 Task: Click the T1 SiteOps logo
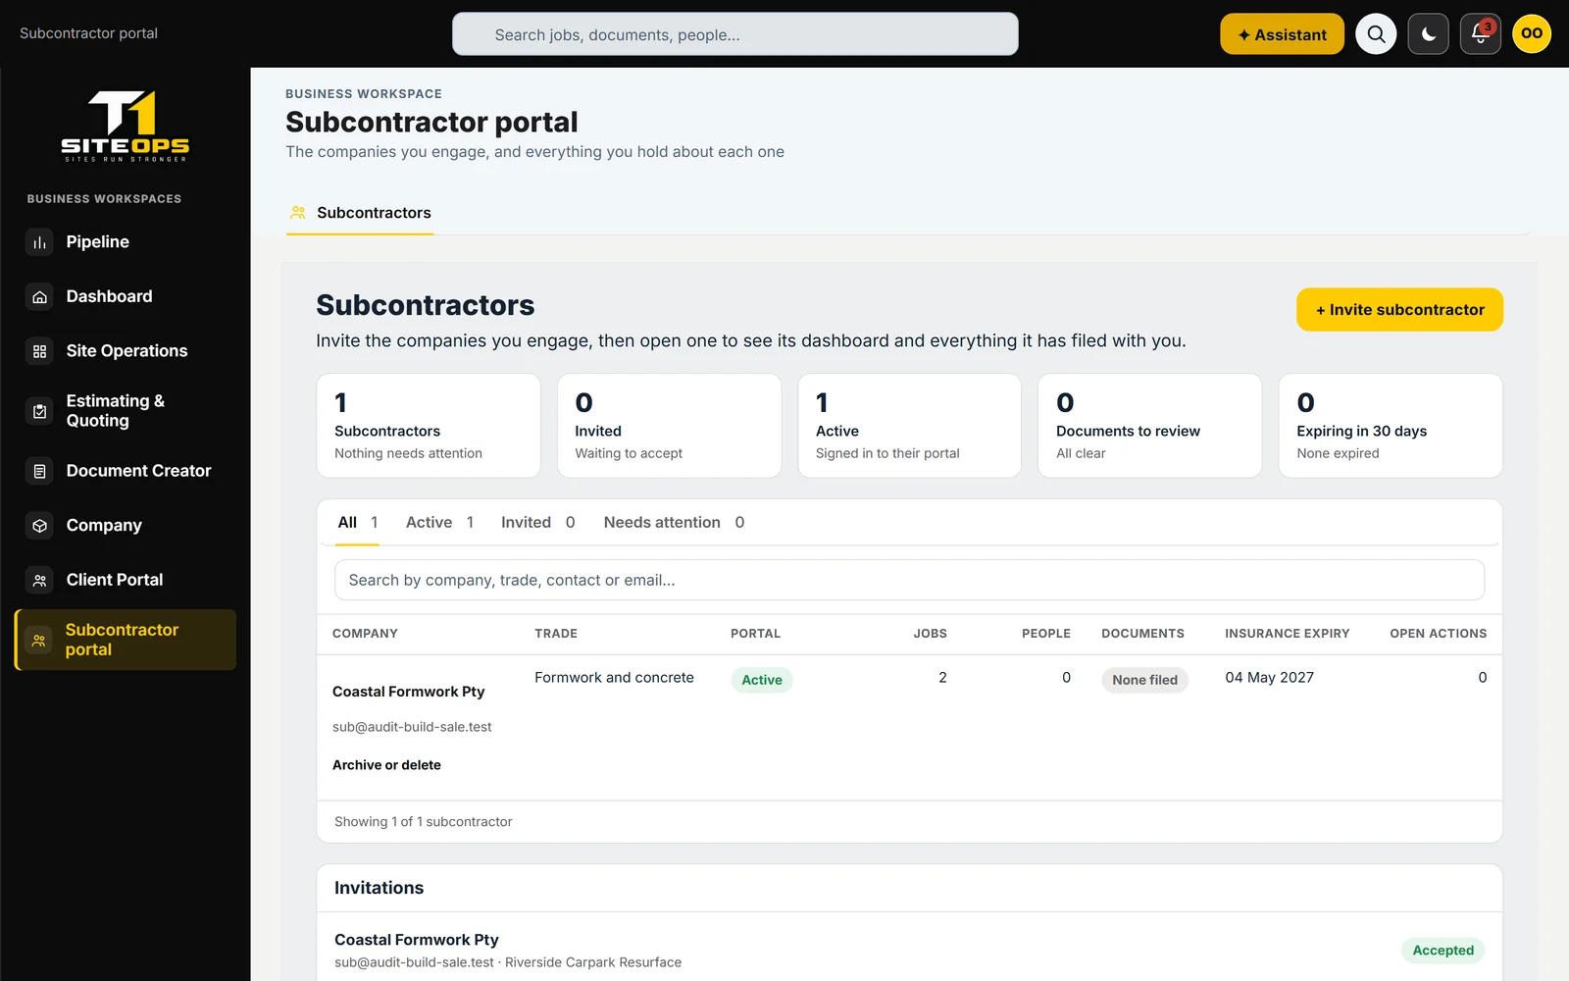tap(125, 126)
